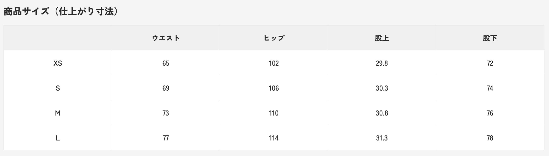Viewport: 549px width, 156px height.
Task: Select the S waist value 69
Action: pyautogui.click(x=166, y=88)
